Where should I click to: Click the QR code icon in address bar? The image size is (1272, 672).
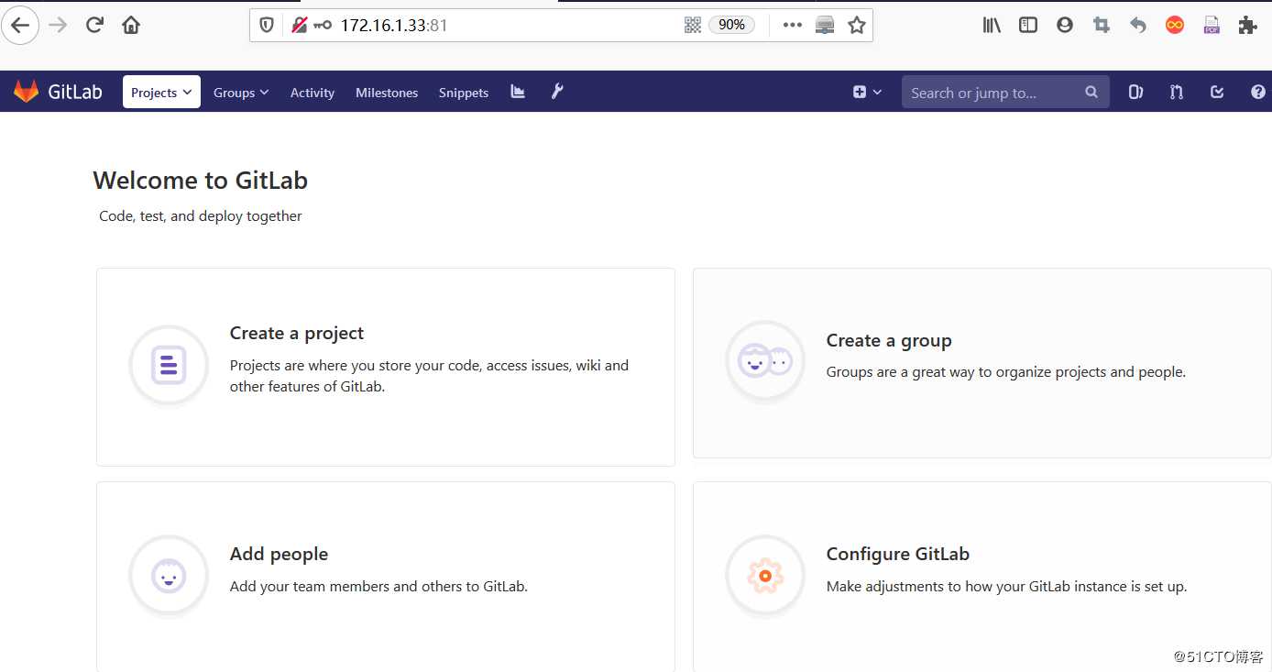click(693, 25)
